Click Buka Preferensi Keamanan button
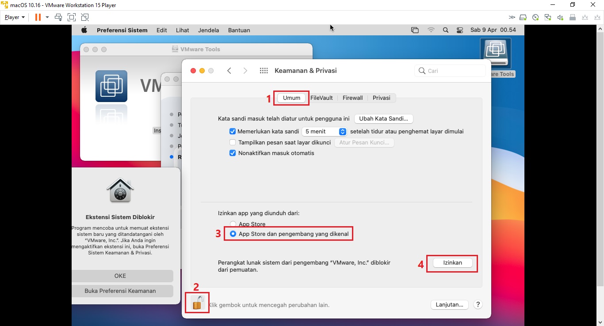 (120, 291)
